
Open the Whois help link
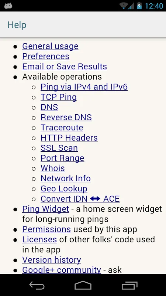(53, 168)
